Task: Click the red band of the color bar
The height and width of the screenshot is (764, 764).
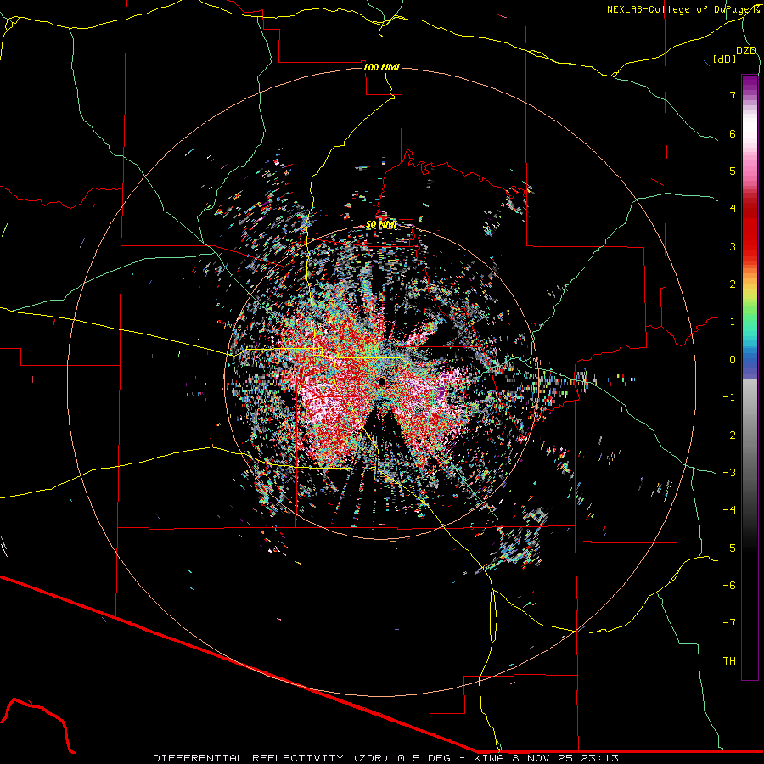Action: (750, 229)
